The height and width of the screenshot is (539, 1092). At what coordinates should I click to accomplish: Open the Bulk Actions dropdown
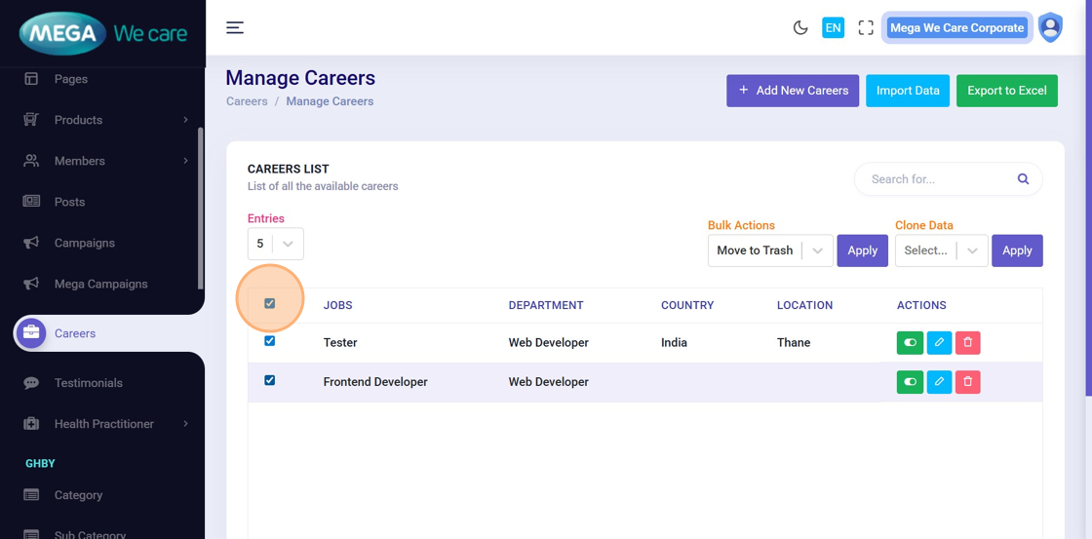coord(769,250)
